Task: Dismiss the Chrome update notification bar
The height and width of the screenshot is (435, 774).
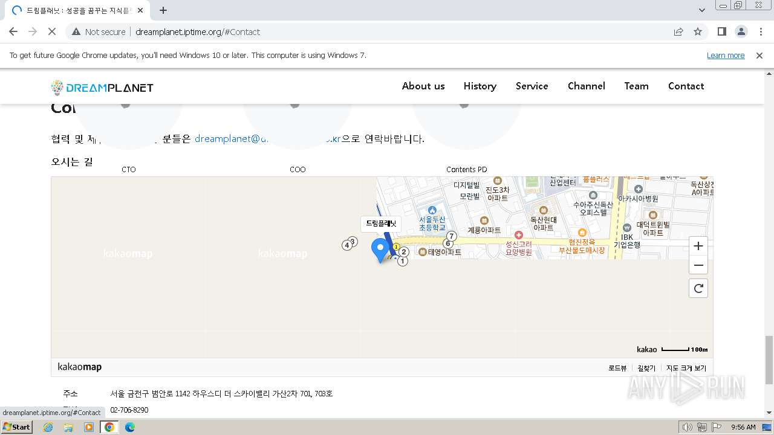Action: click(x=759, y=55)
